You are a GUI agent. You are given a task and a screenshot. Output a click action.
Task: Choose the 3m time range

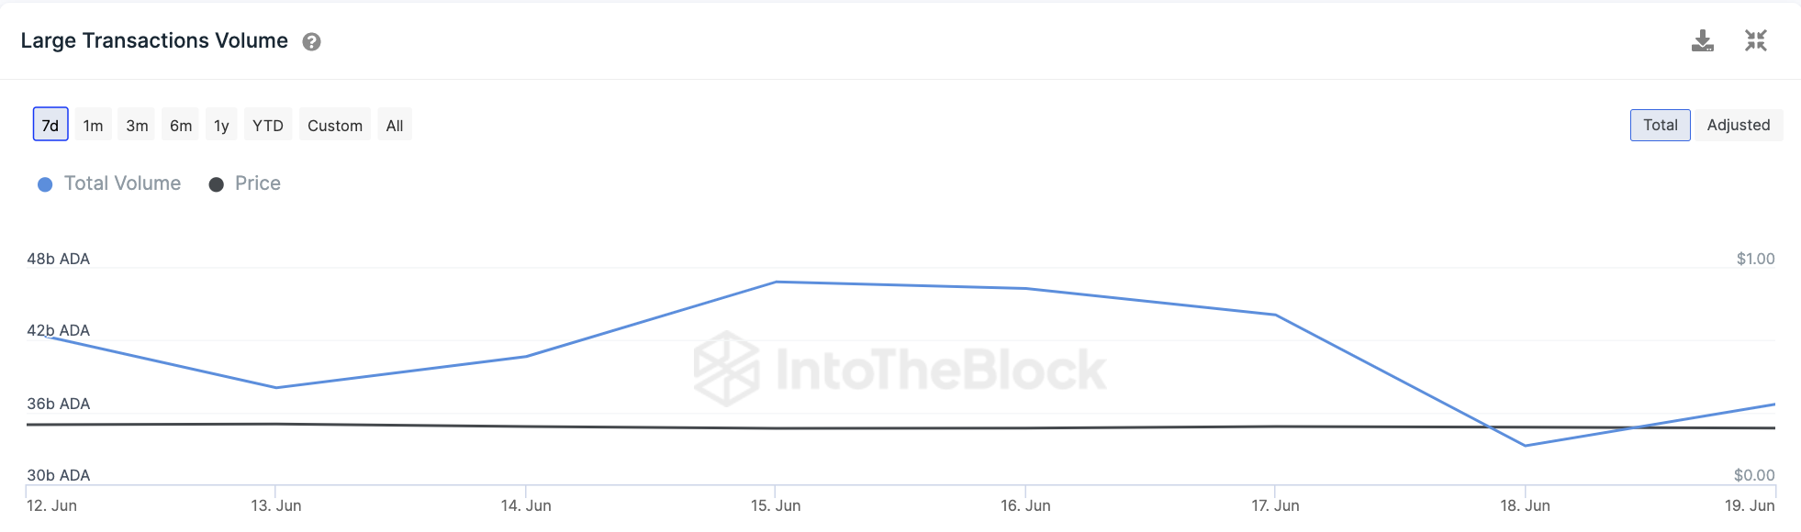pos(137,125)
